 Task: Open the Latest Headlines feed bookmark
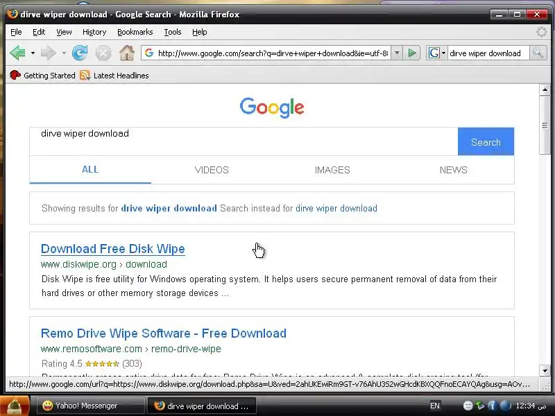[114, 76]
